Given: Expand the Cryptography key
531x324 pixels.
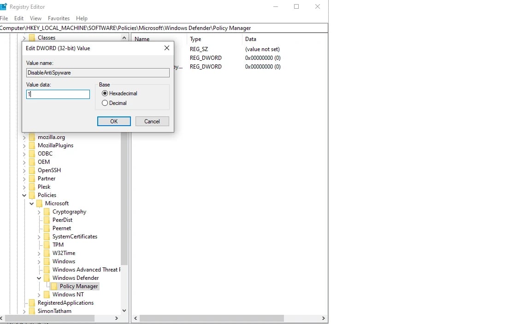Looking at the screenshot, I should (39, 212).
